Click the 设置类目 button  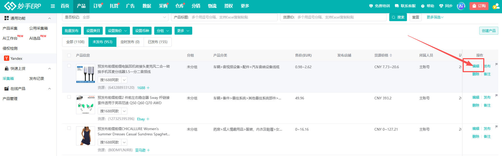[x=93, y=31]
